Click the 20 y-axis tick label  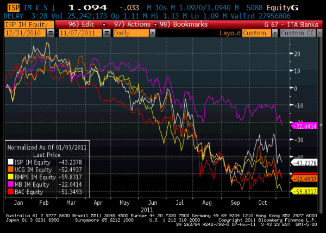point(297,54)
